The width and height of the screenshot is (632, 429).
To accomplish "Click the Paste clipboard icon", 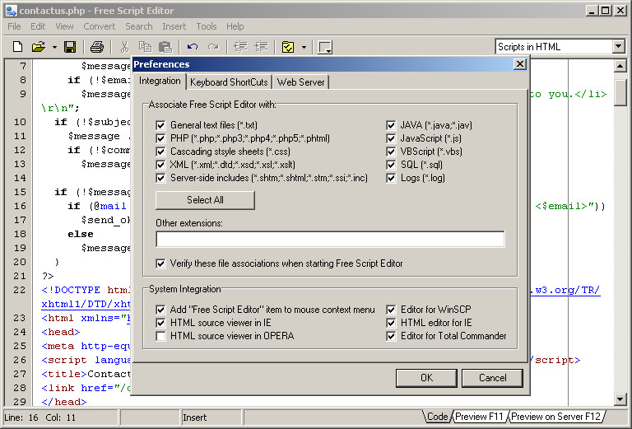I will click(x=165, y=47).
